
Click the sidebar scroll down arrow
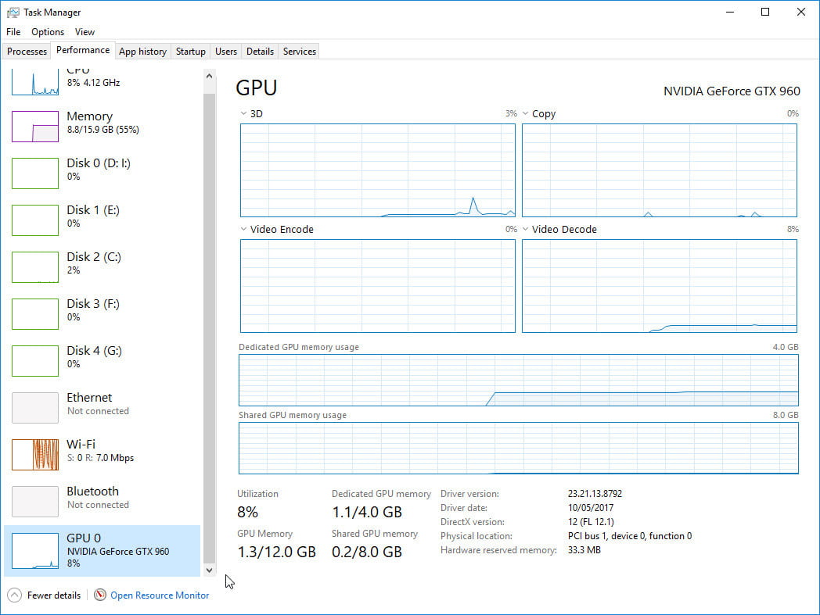pyautogui.click(x=209, y=570)
